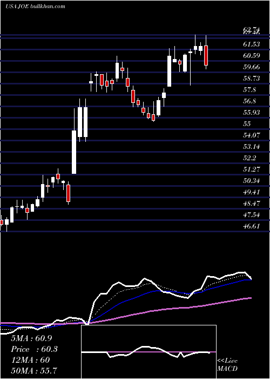Click the '5MA : 60.9' readout

[31, 338]
